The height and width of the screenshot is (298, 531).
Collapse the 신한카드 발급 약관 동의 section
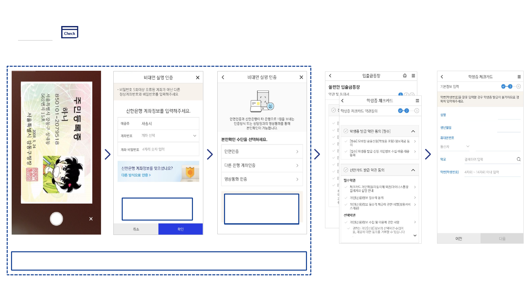413,170
